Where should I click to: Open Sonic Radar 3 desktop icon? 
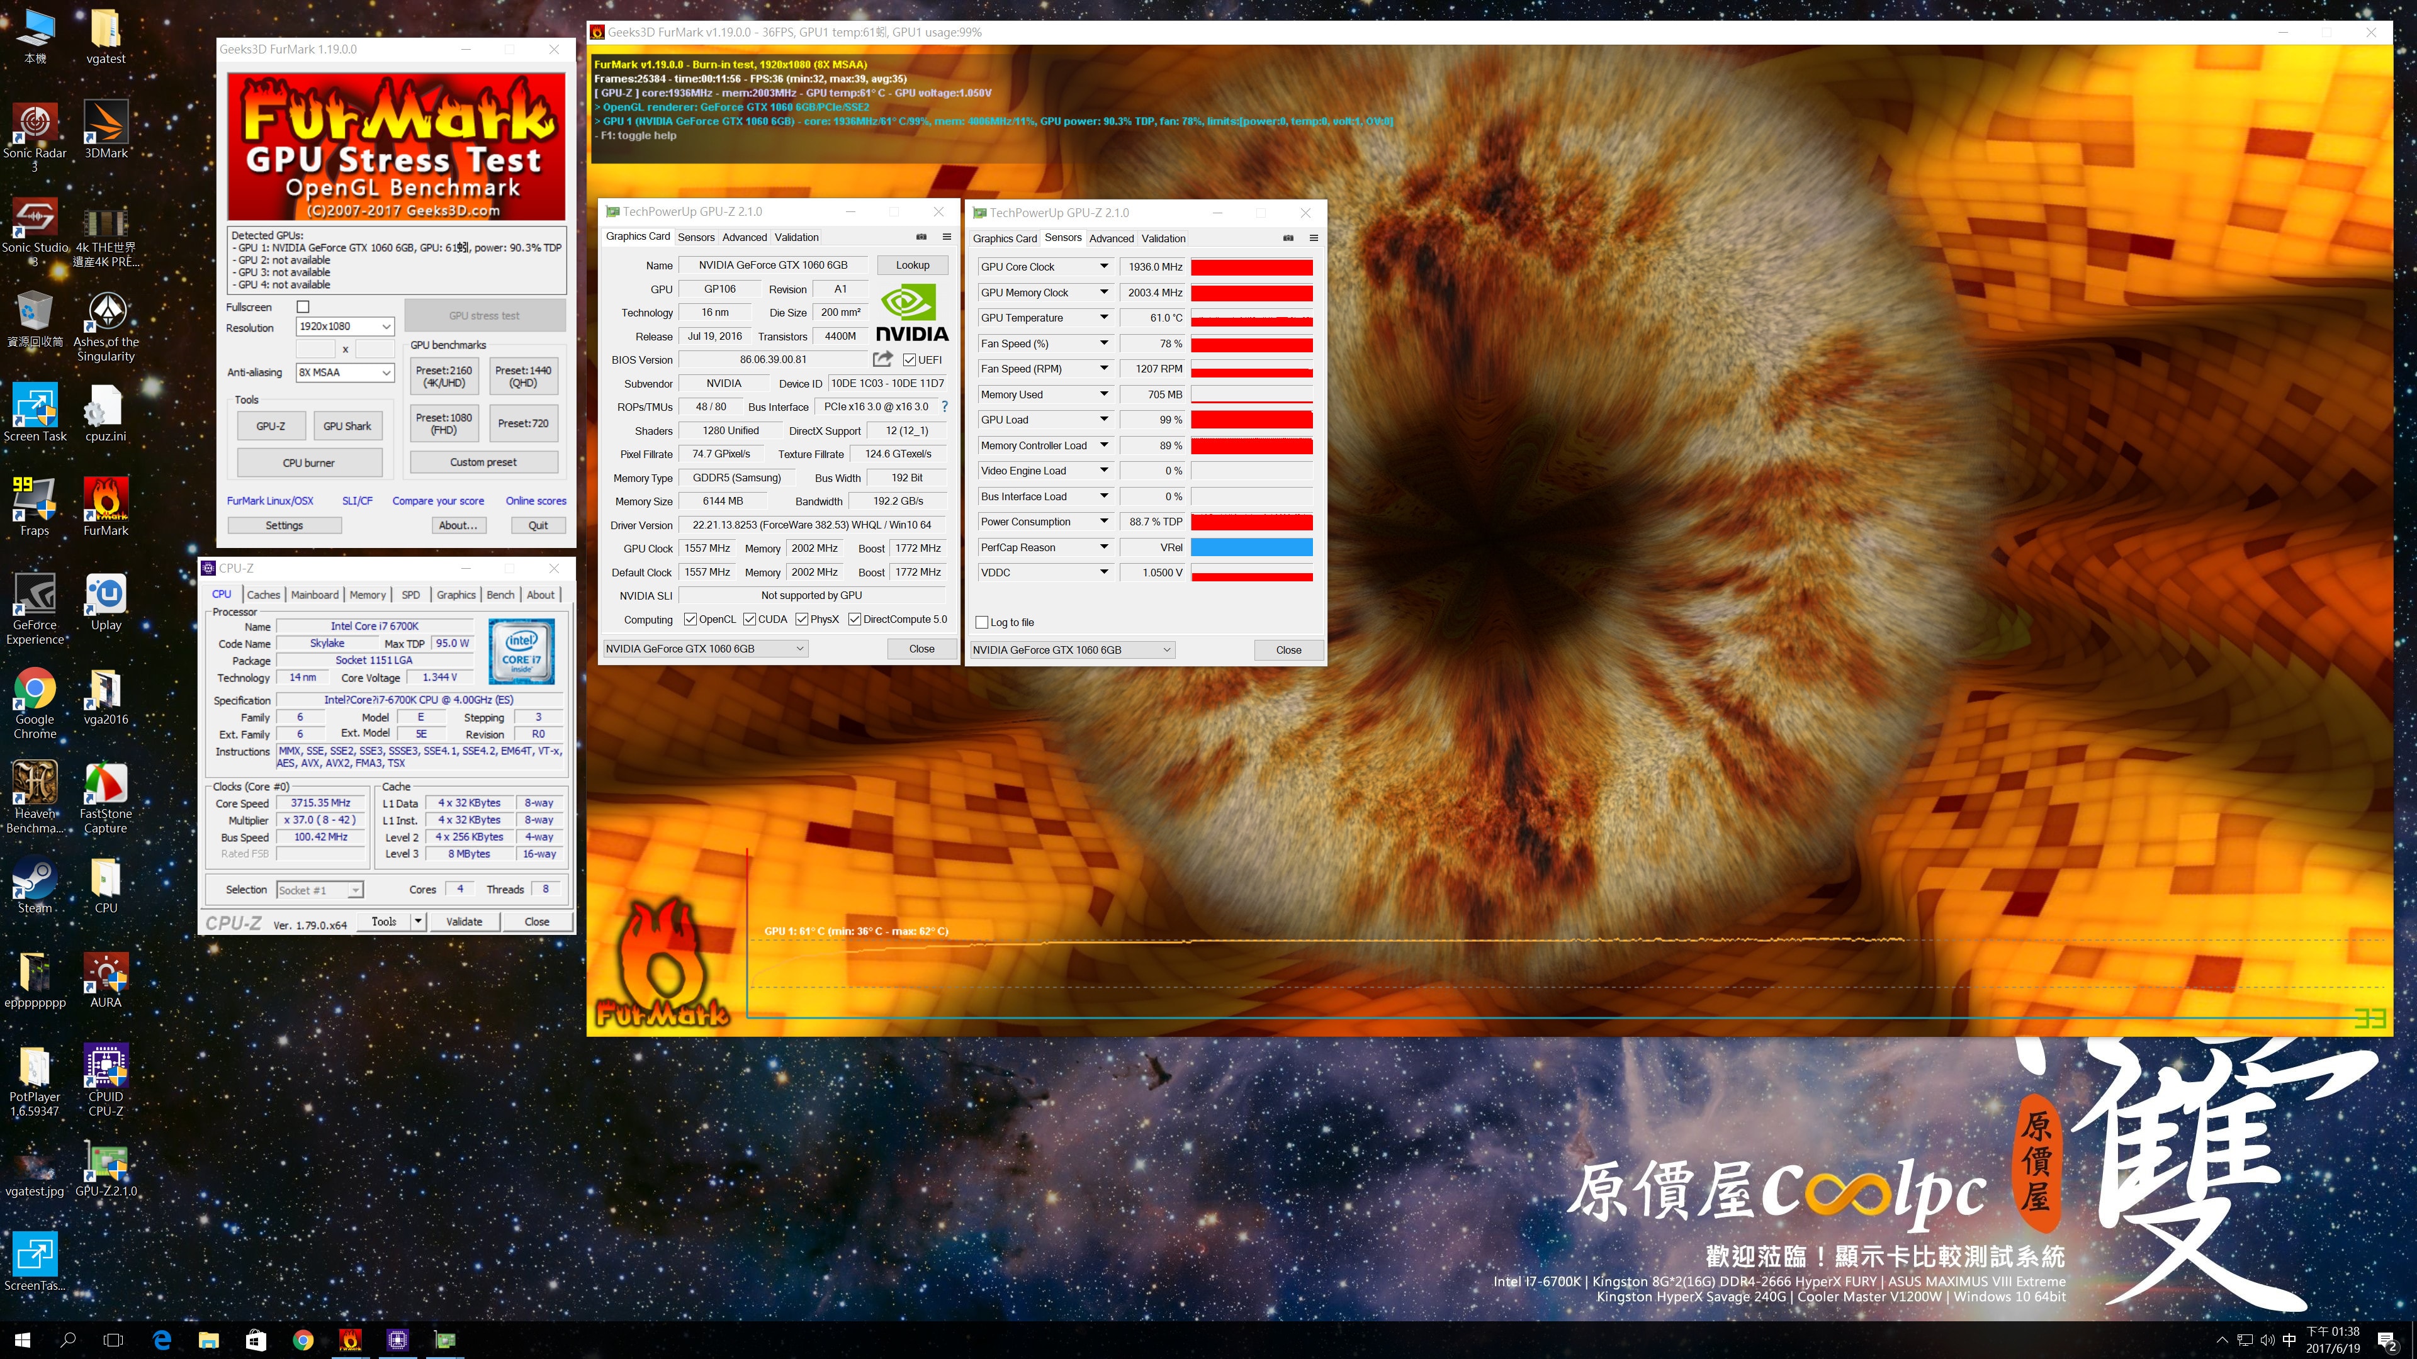click(x=35, y=136)
